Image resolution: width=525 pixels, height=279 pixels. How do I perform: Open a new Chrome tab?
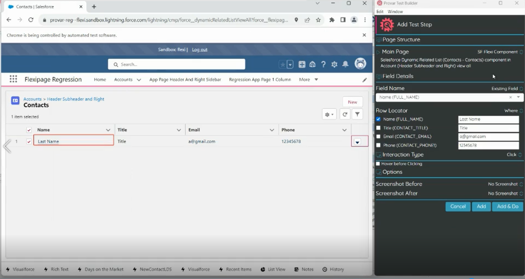94,7
